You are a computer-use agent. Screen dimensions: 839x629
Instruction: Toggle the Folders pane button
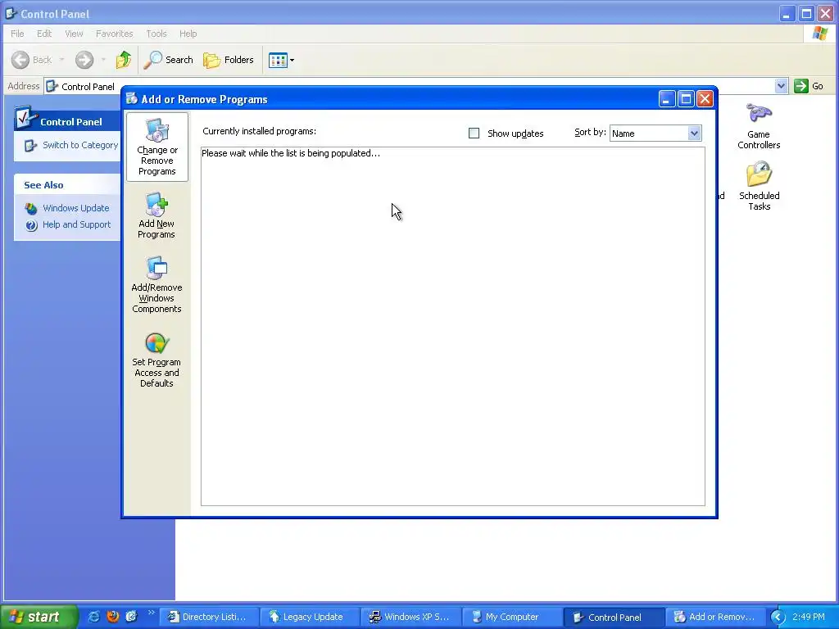click(229, 60)
